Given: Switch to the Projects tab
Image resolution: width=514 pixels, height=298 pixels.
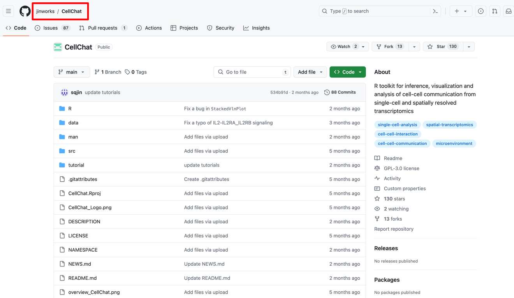Looking at the screenshot, I should click(x=184, y=28).
